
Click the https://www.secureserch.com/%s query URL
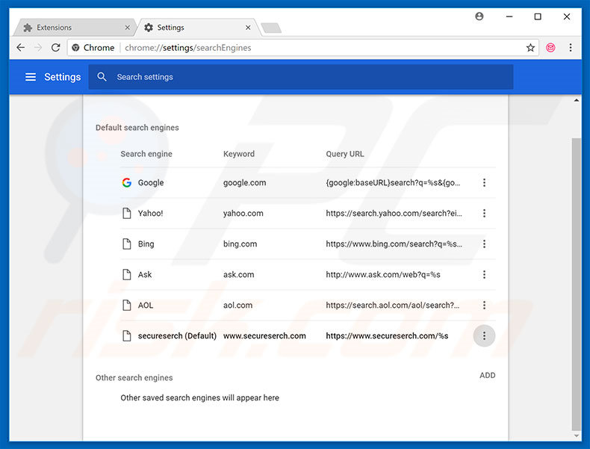click(x=387, y=335)
